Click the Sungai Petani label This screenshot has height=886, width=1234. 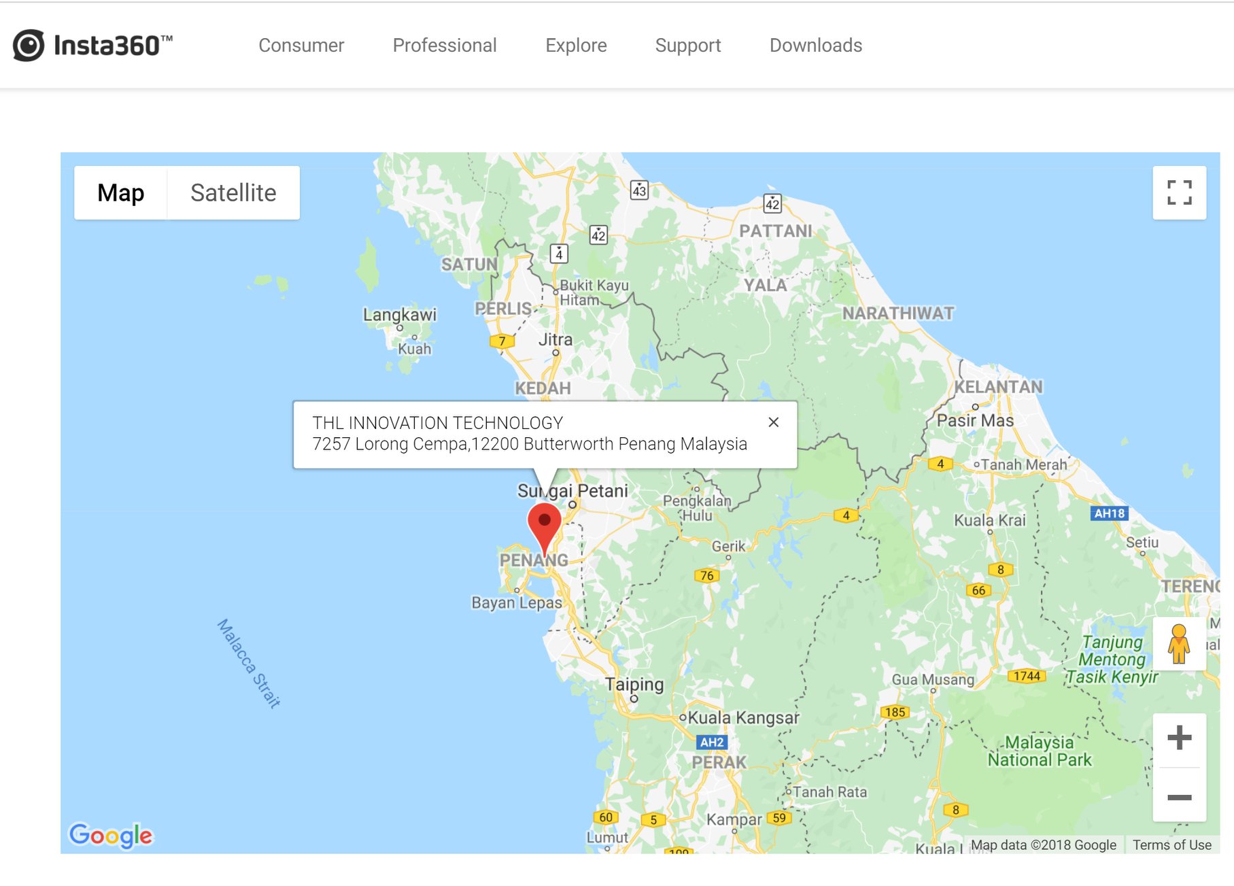pyautogui.click(x=572, y=491)
